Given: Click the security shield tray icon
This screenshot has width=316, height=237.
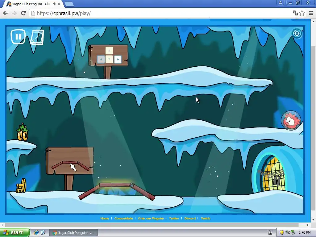Looking at the screenshot, I should coord(282,232).
